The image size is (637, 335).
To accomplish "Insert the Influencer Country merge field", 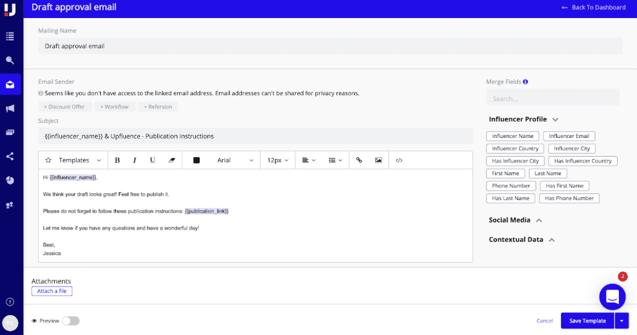I will click(x=515, y=149).
